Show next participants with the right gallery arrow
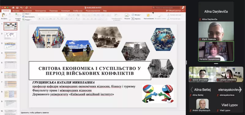Viewport: 245px width, 115px height. click(240, 90)
